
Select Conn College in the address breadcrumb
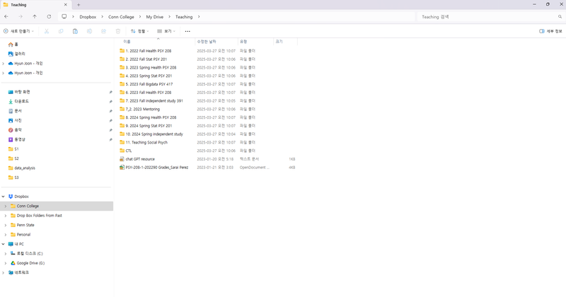pos(122,16)
